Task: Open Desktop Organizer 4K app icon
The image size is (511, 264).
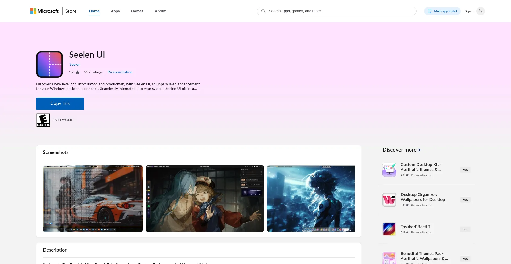Action: (x=389, y=200)
